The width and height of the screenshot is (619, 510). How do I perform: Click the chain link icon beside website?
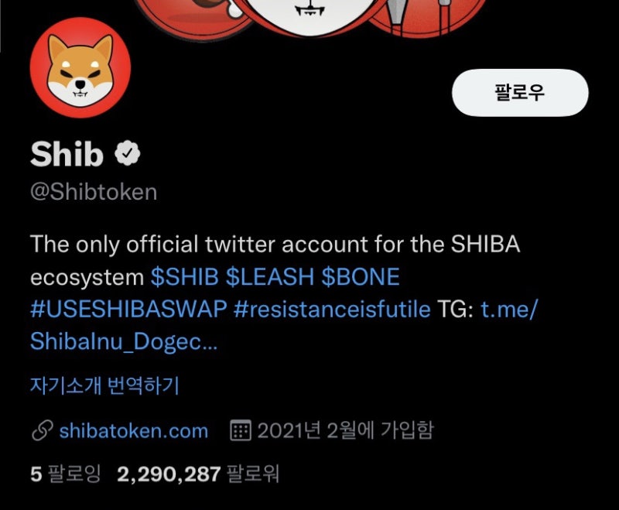pyautogui.click(x=43, y=430)
